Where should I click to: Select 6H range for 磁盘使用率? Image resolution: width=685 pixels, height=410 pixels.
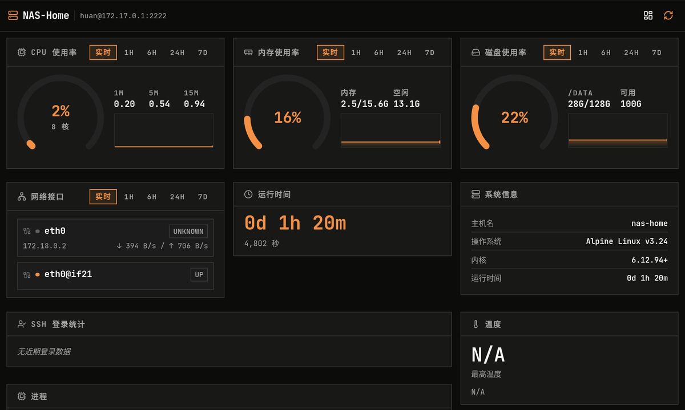pos(606,52)
